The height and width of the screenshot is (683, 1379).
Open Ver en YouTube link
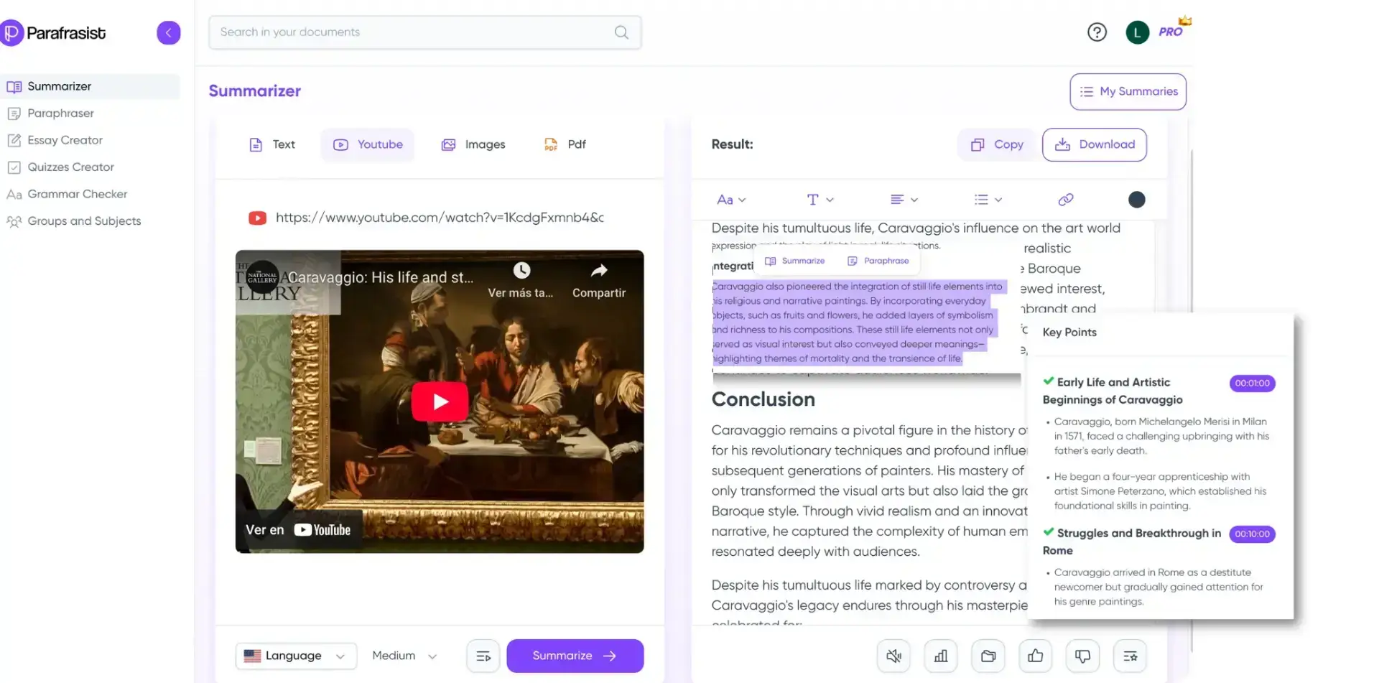click(x=298, y=530)
